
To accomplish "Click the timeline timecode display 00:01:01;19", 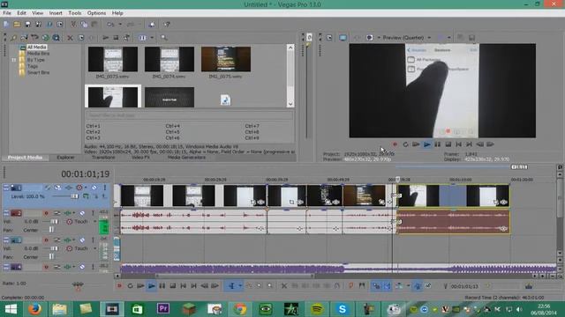I will (x=85, y=174).
